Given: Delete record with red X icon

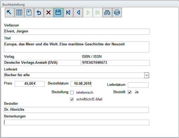Looking at the screenshot, I should [49, 13].
